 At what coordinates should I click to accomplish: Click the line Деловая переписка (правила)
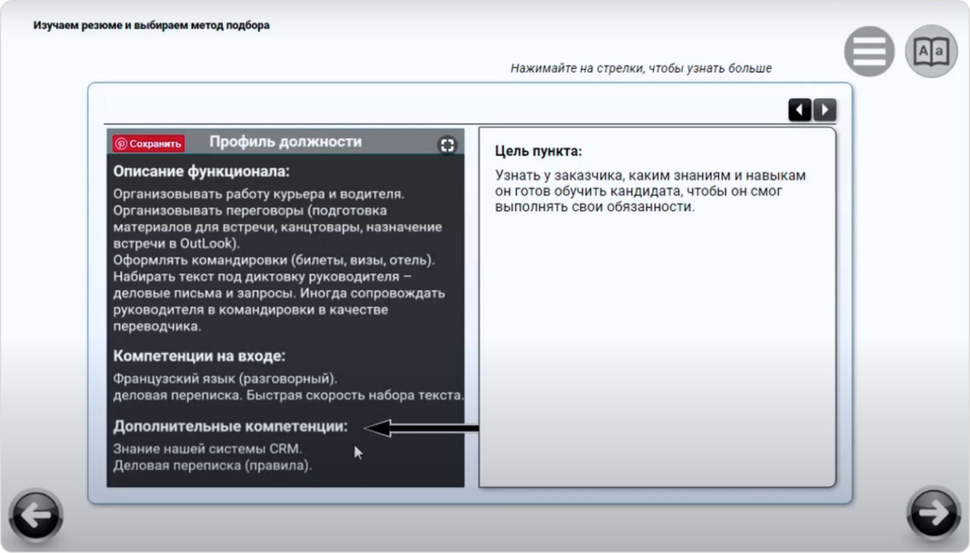point(212,466)
